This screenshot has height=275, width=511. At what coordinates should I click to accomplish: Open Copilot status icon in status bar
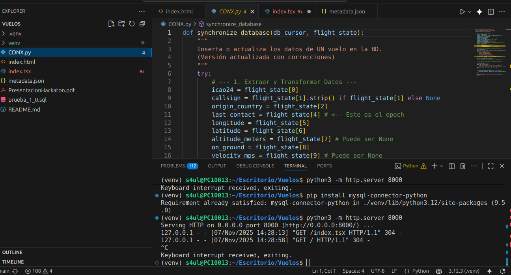(x=439, y=271)
